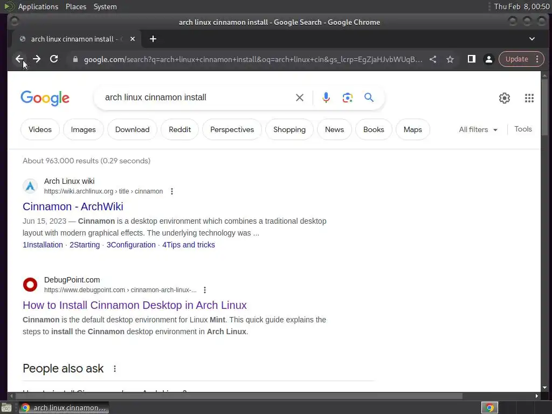Select the Reddit filter chip
Image resolution: width=552 pixels, height=414 pixels.
coord(180,129)
